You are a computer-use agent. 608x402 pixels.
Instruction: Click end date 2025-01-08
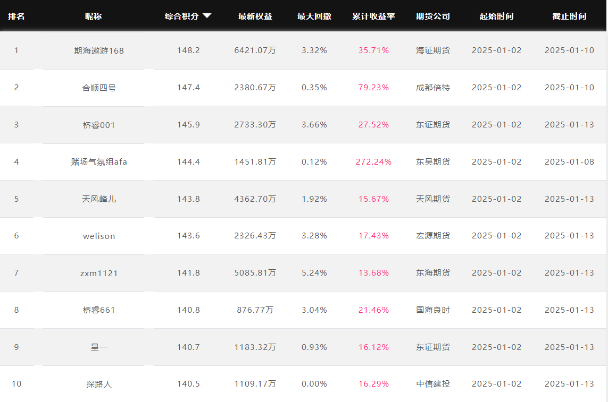click(x=570, y=162)
